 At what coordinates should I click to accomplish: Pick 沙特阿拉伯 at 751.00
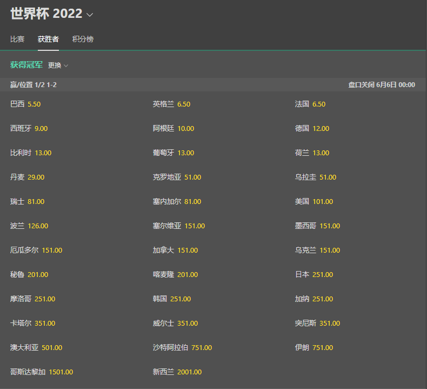tap(183, 347)
